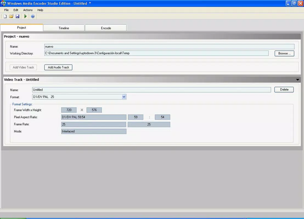Restore down the application window

tap(294, 3)
